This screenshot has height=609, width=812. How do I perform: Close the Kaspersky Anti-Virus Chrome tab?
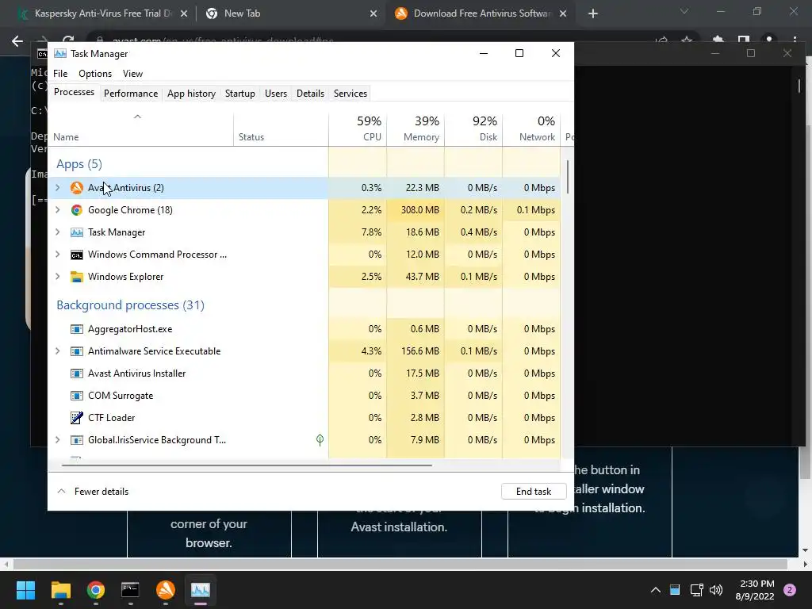pyautogui.click(x=184, y=14)
